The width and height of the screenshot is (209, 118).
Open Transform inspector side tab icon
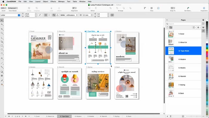pyautogui.click(x=203, y=24)
